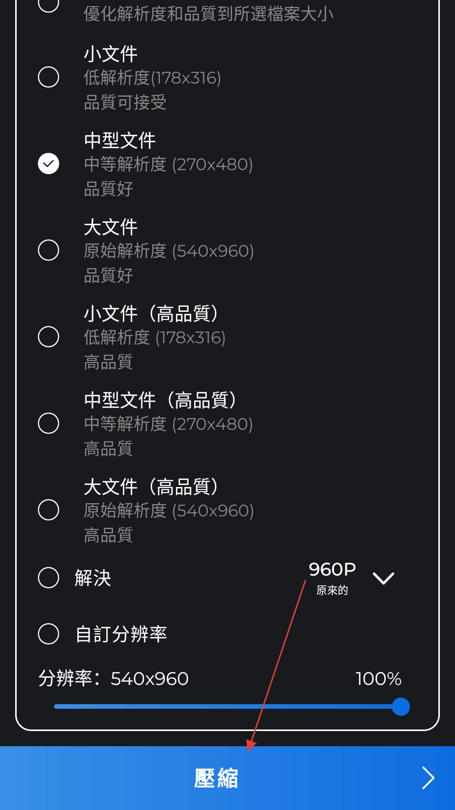Click the middle of the resolution slider track
The width and height of the screenshot is (455, 810).
(x=227, y=707)
